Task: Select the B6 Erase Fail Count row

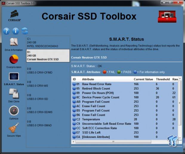Action: tap(125, 115)
